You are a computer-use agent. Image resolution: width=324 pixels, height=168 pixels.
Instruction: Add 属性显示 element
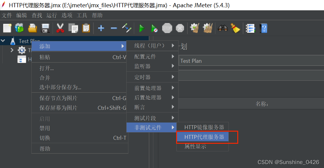(203, 146)
